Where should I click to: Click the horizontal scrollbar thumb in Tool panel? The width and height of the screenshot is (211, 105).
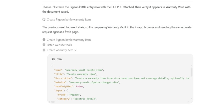53,102
